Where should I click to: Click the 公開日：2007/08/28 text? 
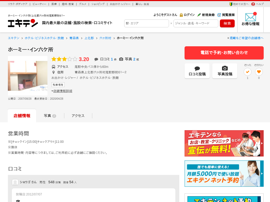tap(20, 99)
